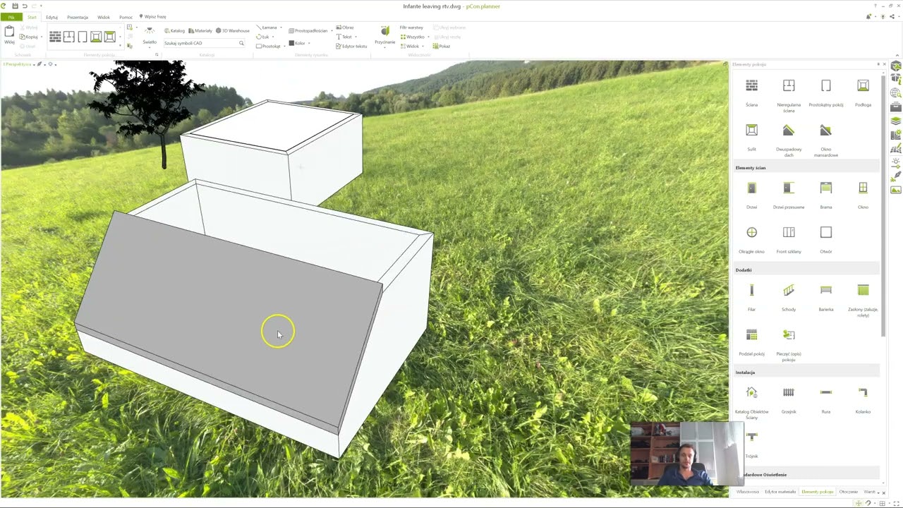
Task: Select the Ściana wall element
Action: point(751,92)
